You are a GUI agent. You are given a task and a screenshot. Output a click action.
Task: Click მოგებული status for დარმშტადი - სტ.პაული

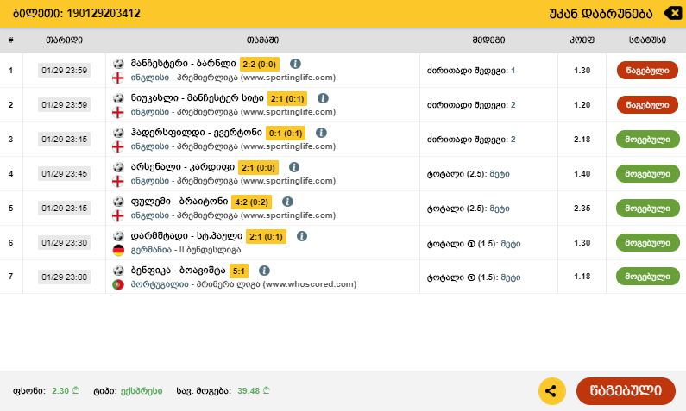tap(647, 242)
